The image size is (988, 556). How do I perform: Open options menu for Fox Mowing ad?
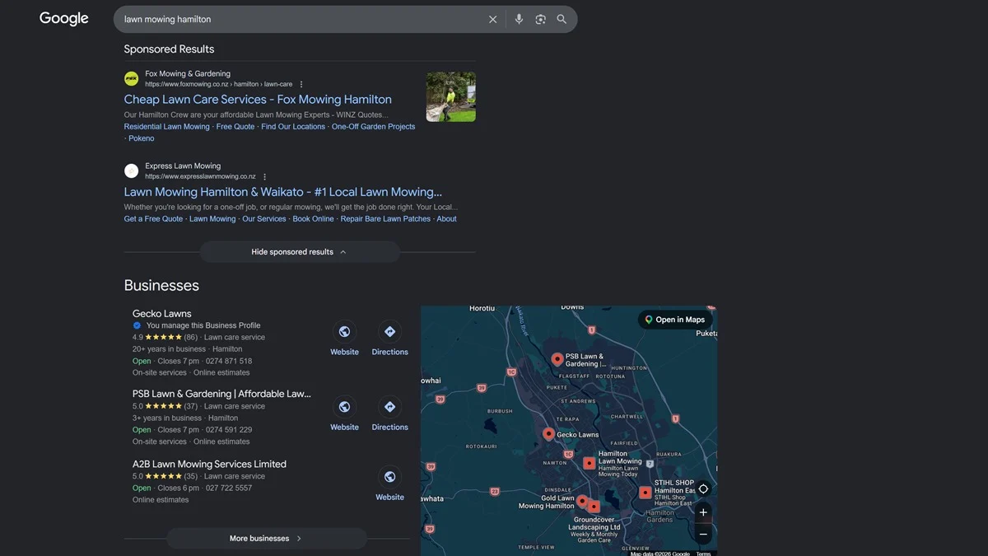[301, 84]
